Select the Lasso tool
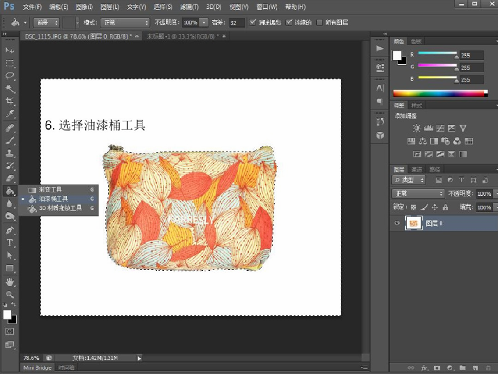Screen dimensions: 498x374 pyautogui.click(x=10, y=75)
